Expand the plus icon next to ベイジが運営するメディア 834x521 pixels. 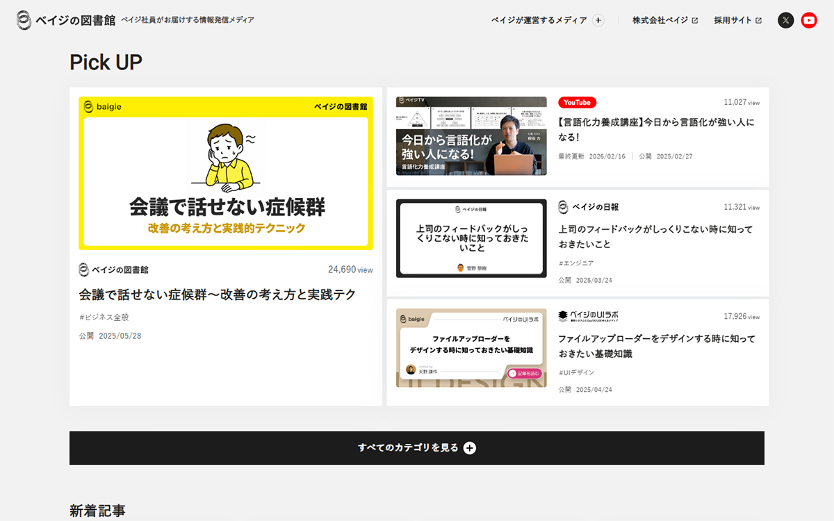[x=598, y=21]
